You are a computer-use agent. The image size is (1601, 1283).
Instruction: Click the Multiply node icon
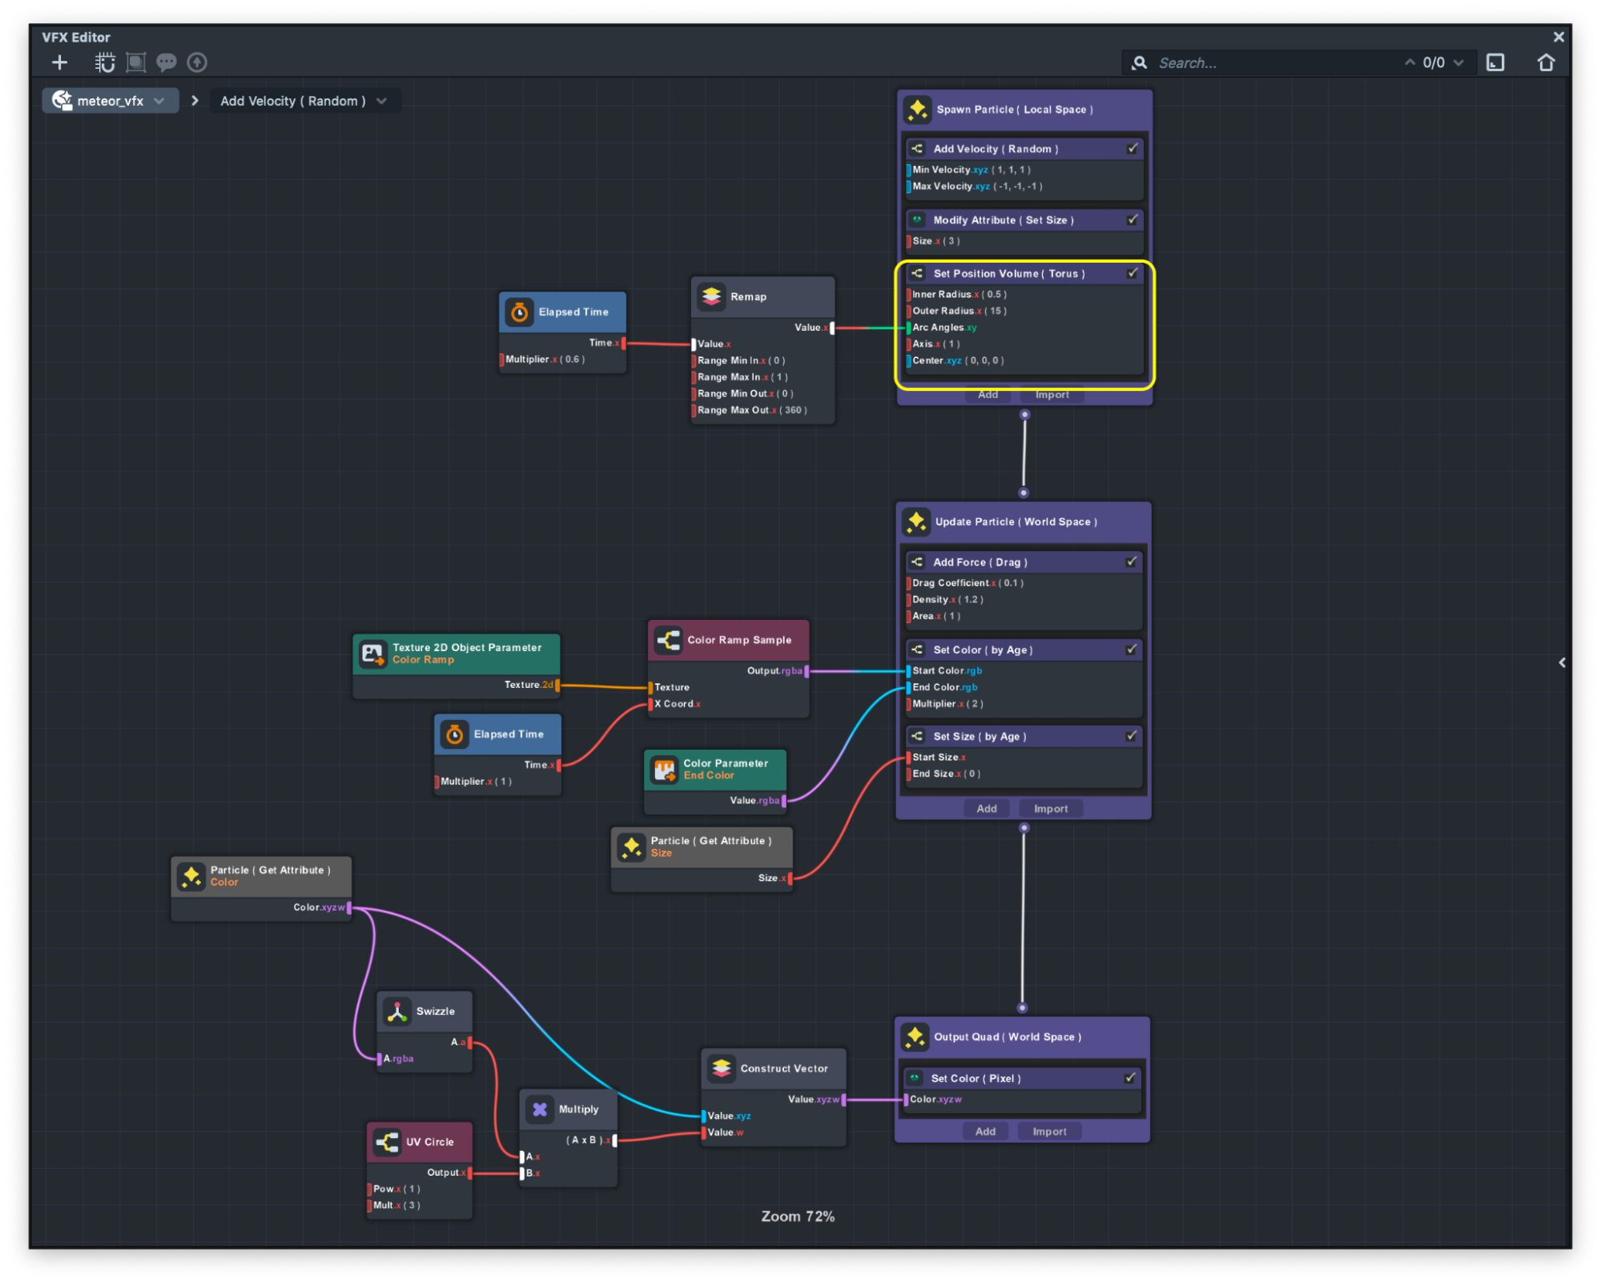click(540, 1109)
